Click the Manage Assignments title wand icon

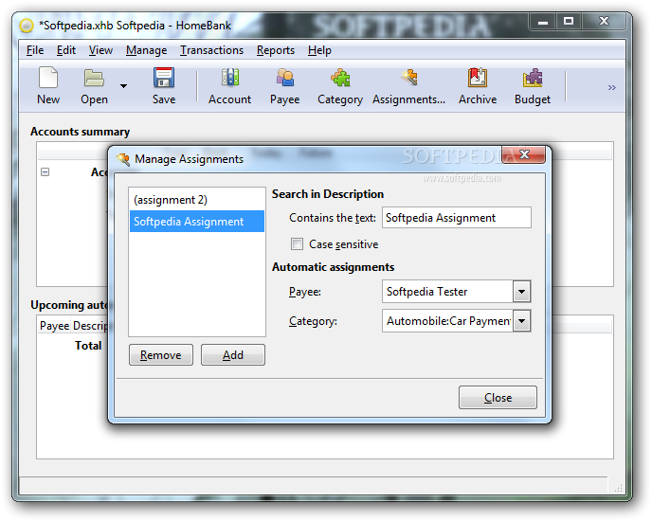[x=123, y=159]
